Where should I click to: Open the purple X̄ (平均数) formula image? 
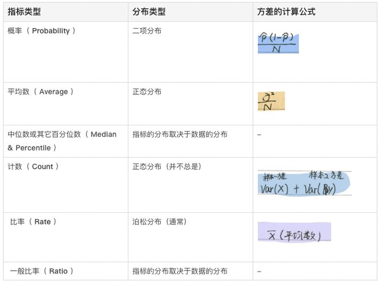point(294,232)
